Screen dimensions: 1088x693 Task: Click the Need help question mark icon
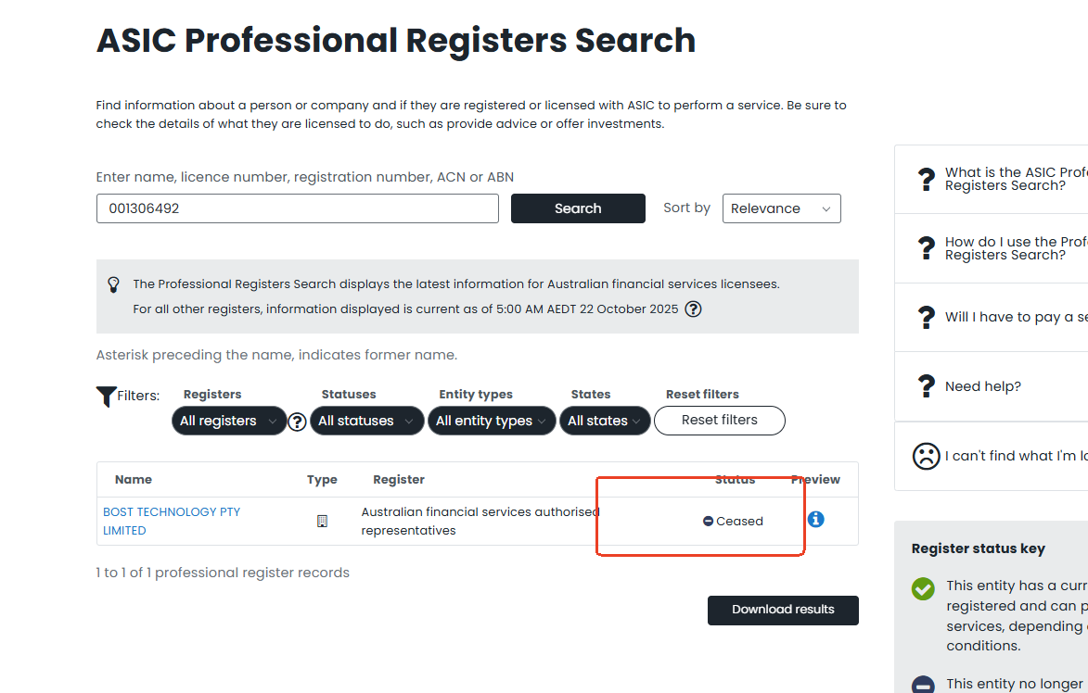[926, 386]
